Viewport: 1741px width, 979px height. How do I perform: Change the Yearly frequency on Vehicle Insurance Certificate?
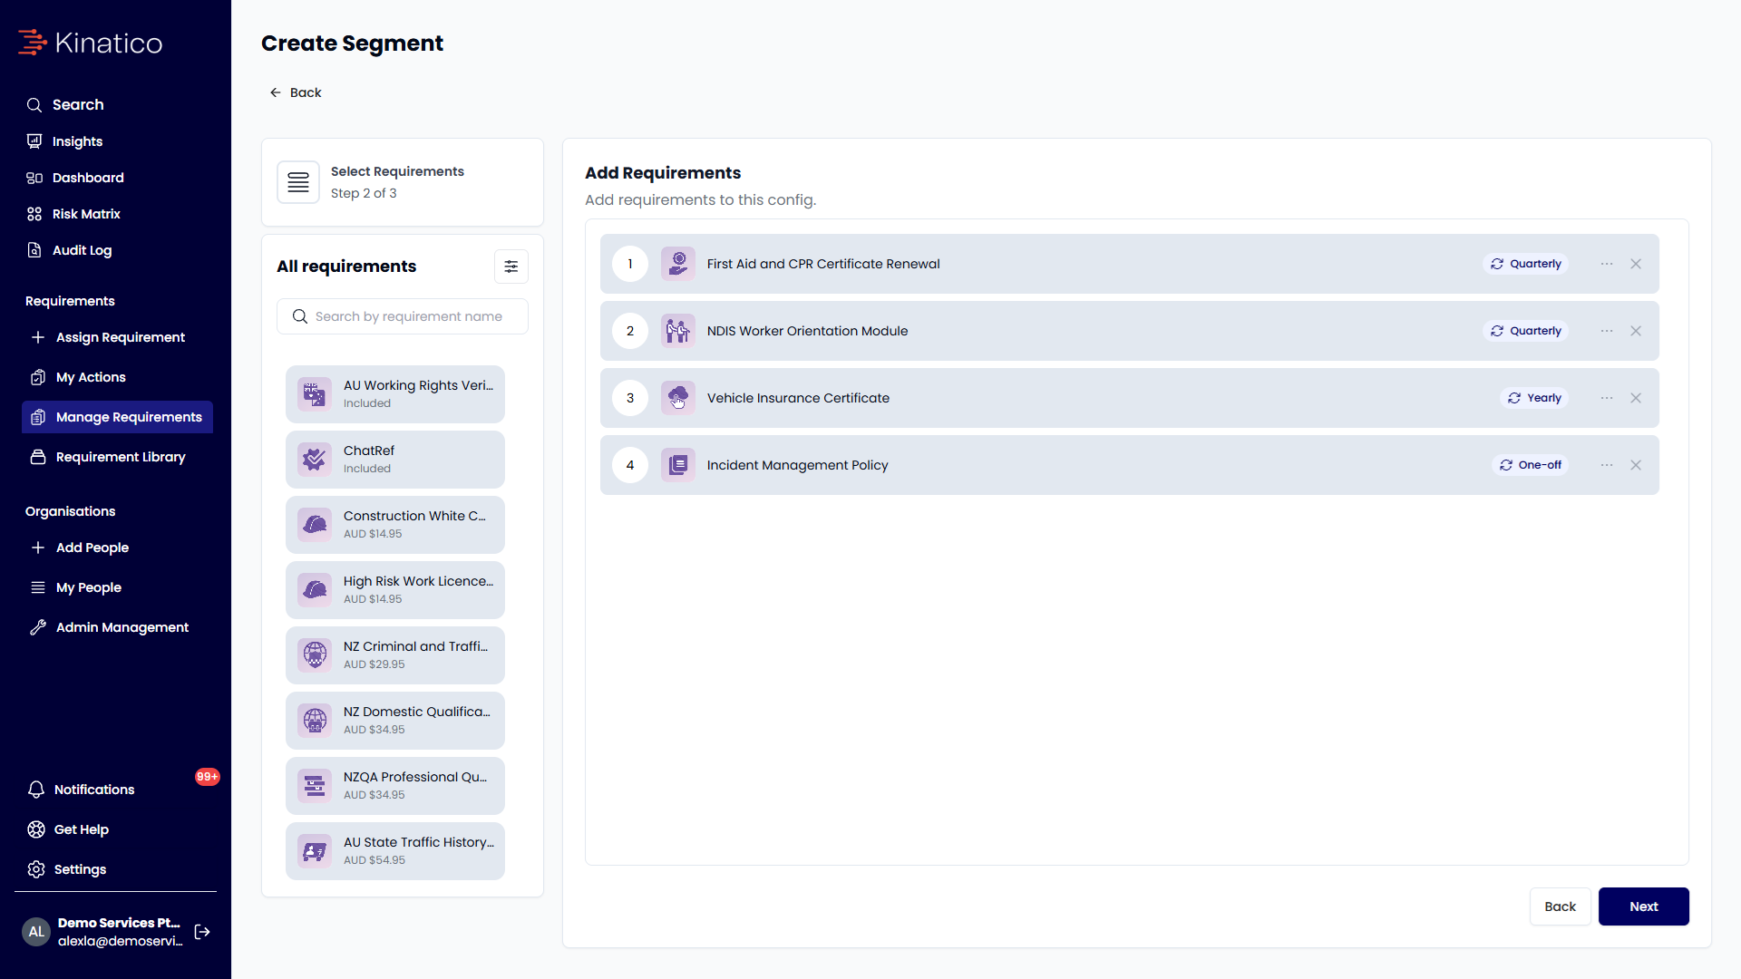(x=1534, y=398)
